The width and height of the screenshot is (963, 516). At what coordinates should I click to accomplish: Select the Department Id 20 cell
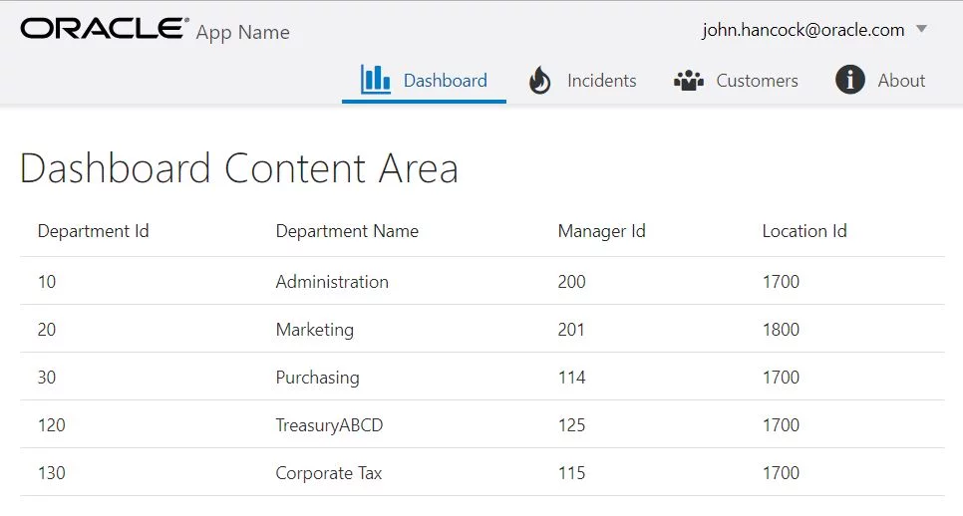47,330
